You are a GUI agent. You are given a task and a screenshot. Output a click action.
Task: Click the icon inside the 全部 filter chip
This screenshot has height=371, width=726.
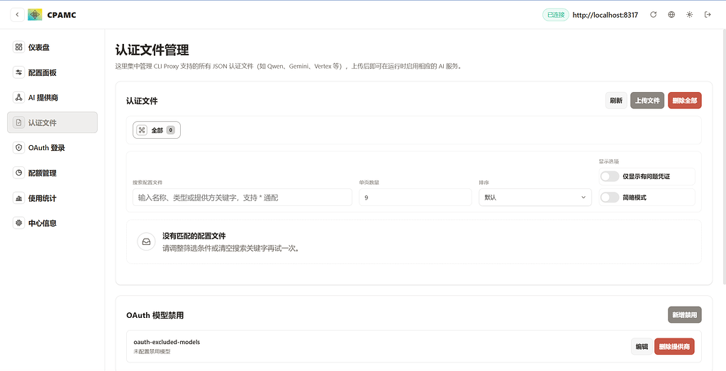coord(142,130)
